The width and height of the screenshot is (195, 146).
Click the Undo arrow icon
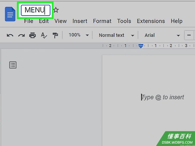tap(10, 35)
